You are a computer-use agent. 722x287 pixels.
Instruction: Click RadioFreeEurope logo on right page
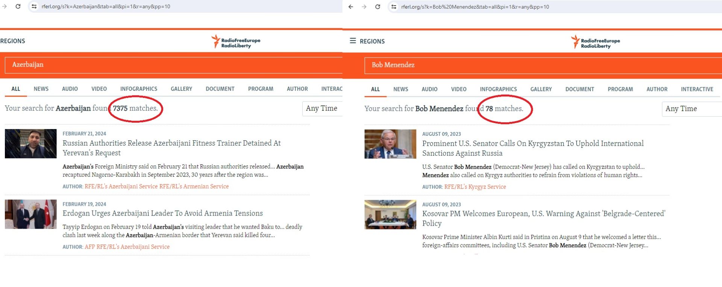[595, 42]
